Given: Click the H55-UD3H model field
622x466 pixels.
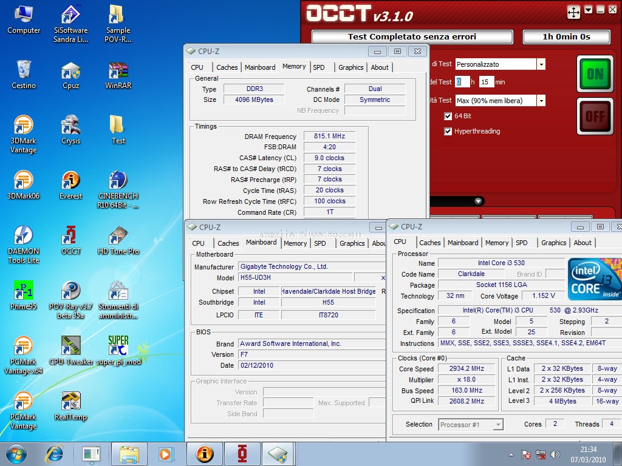Looking at the screenshot, I should click(x=295, y=277).
